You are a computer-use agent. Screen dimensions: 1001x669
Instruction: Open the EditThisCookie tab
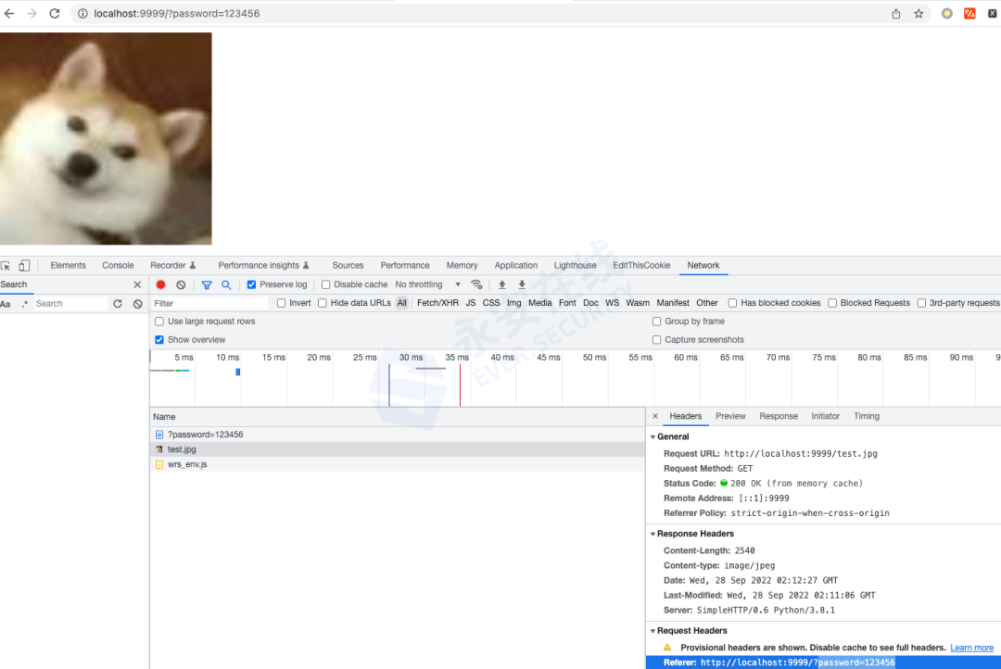coord(641,266)
